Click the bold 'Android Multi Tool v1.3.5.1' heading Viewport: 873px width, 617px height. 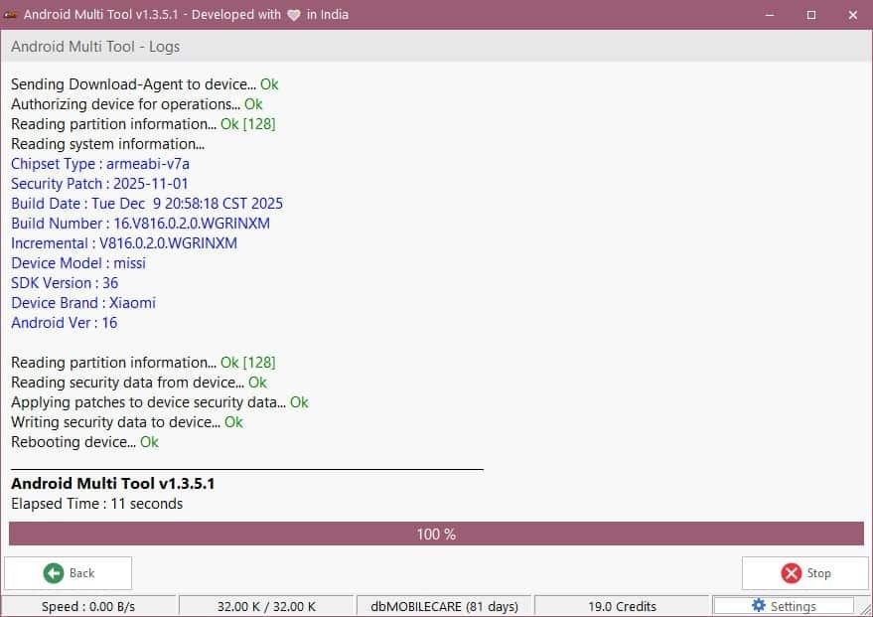pos(112,483)
